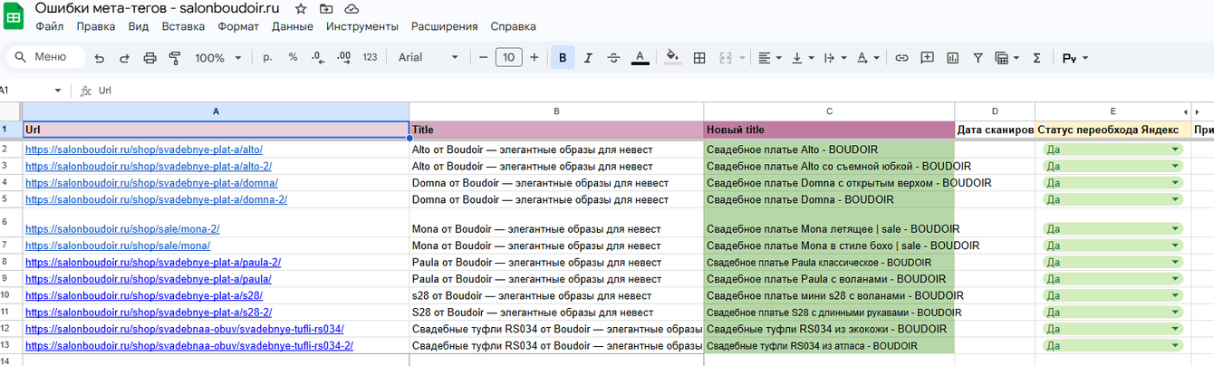Toggle bold formatting

click(563, 58)
